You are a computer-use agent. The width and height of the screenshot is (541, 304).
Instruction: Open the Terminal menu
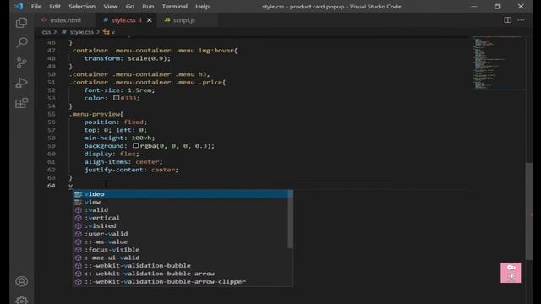175,6
